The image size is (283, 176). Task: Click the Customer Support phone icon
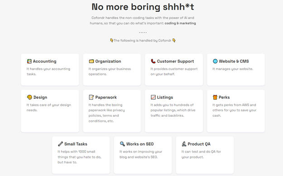(153, 62)
